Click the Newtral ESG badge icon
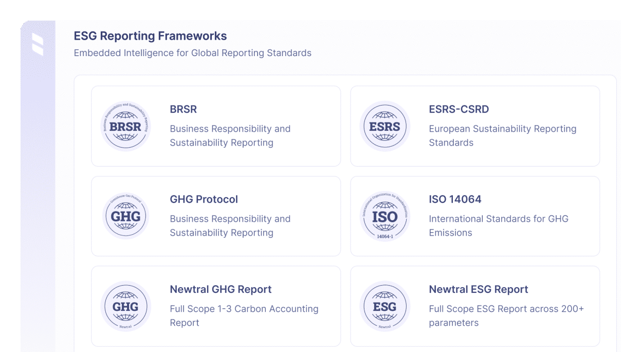This screenshot has height=352, width=621. (385, 306)
